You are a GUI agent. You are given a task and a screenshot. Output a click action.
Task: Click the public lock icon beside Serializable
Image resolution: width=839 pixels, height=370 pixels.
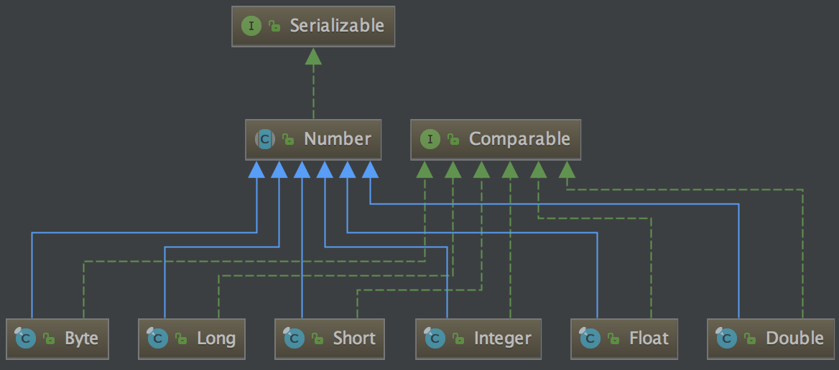coord(274,27)
